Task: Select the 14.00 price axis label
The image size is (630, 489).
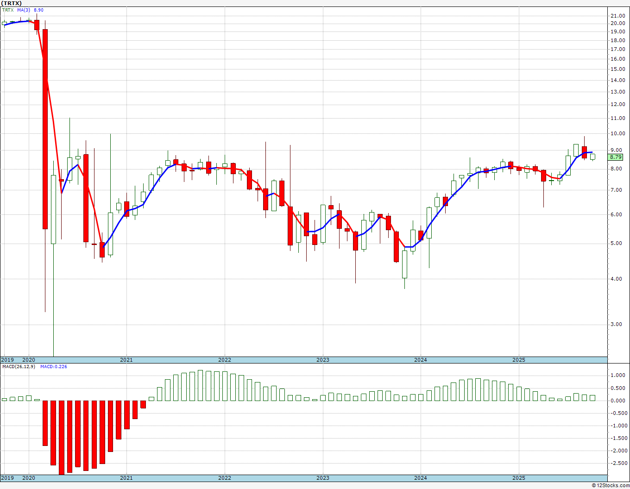Action: click(618, 80)
